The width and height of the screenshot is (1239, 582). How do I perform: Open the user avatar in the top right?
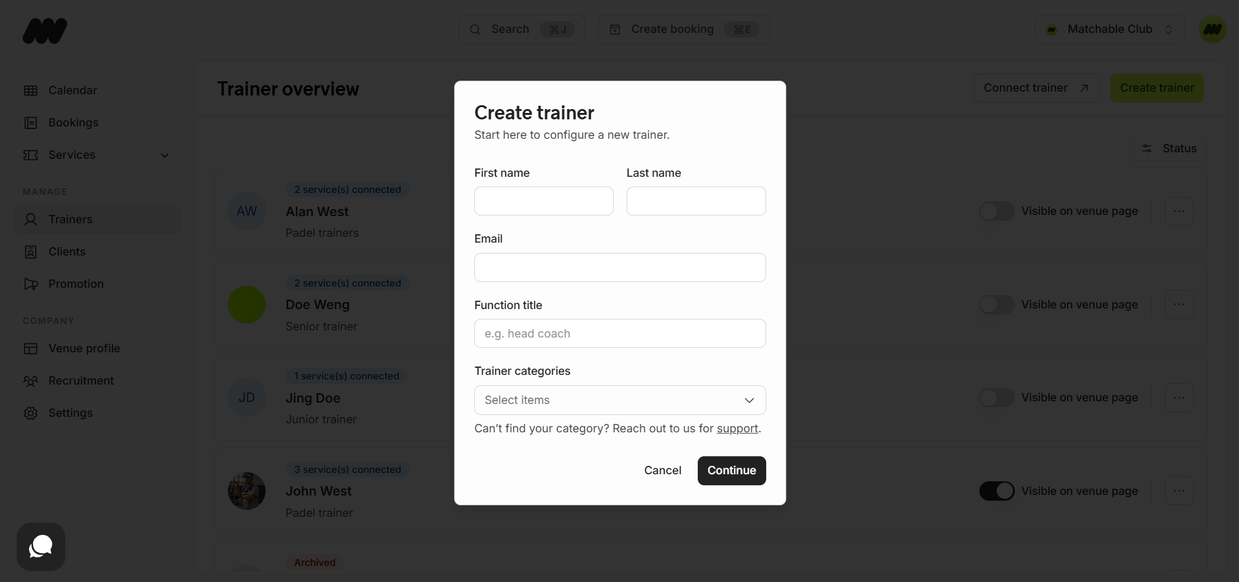(x=1213, y=30)
